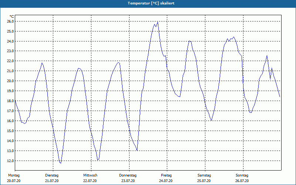Click the date 24.07.20
The width and height of the screenshot is (296, 185).
tap(166, 181)
